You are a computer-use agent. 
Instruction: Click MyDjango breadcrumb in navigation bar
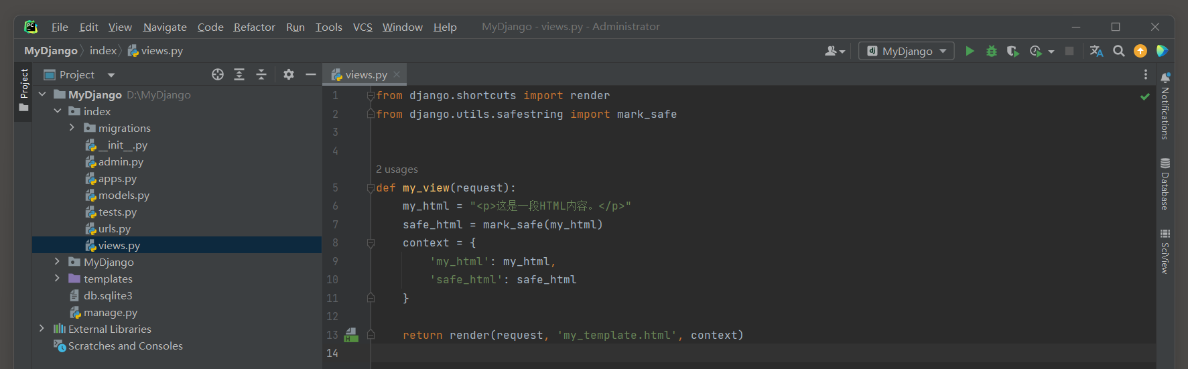click(51, 51)
